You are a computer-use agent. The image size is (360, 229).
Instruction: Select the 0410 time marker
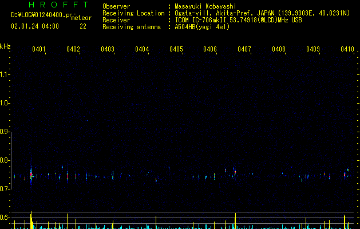[347, 49]
